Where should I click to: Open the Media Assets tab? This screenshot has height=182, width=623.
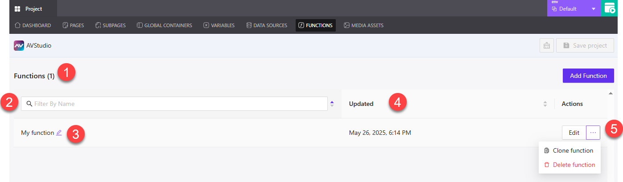pyautogui.click(x=363, y=25)
